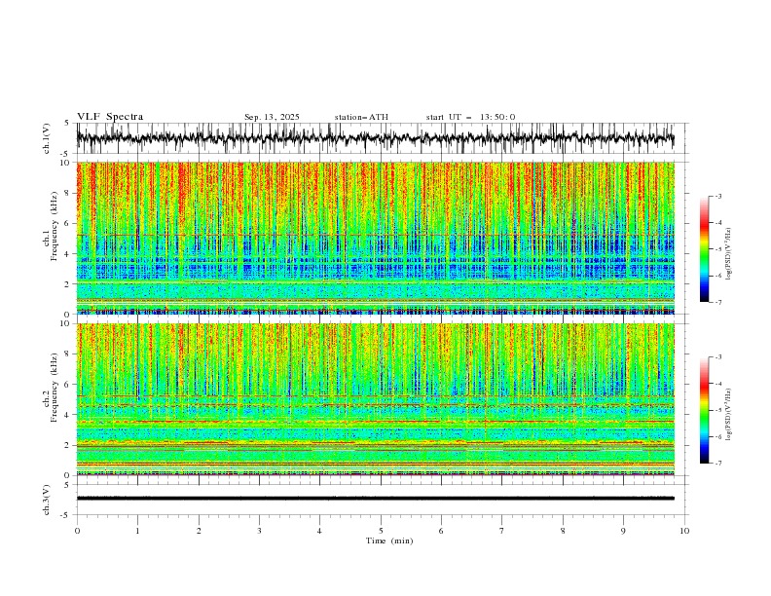The width and height of the screenshot is (771, 596).
Task: Click the ch.1 colorbar 'log(PSD)(V²/Hz)' label
Action: (729, 254)
